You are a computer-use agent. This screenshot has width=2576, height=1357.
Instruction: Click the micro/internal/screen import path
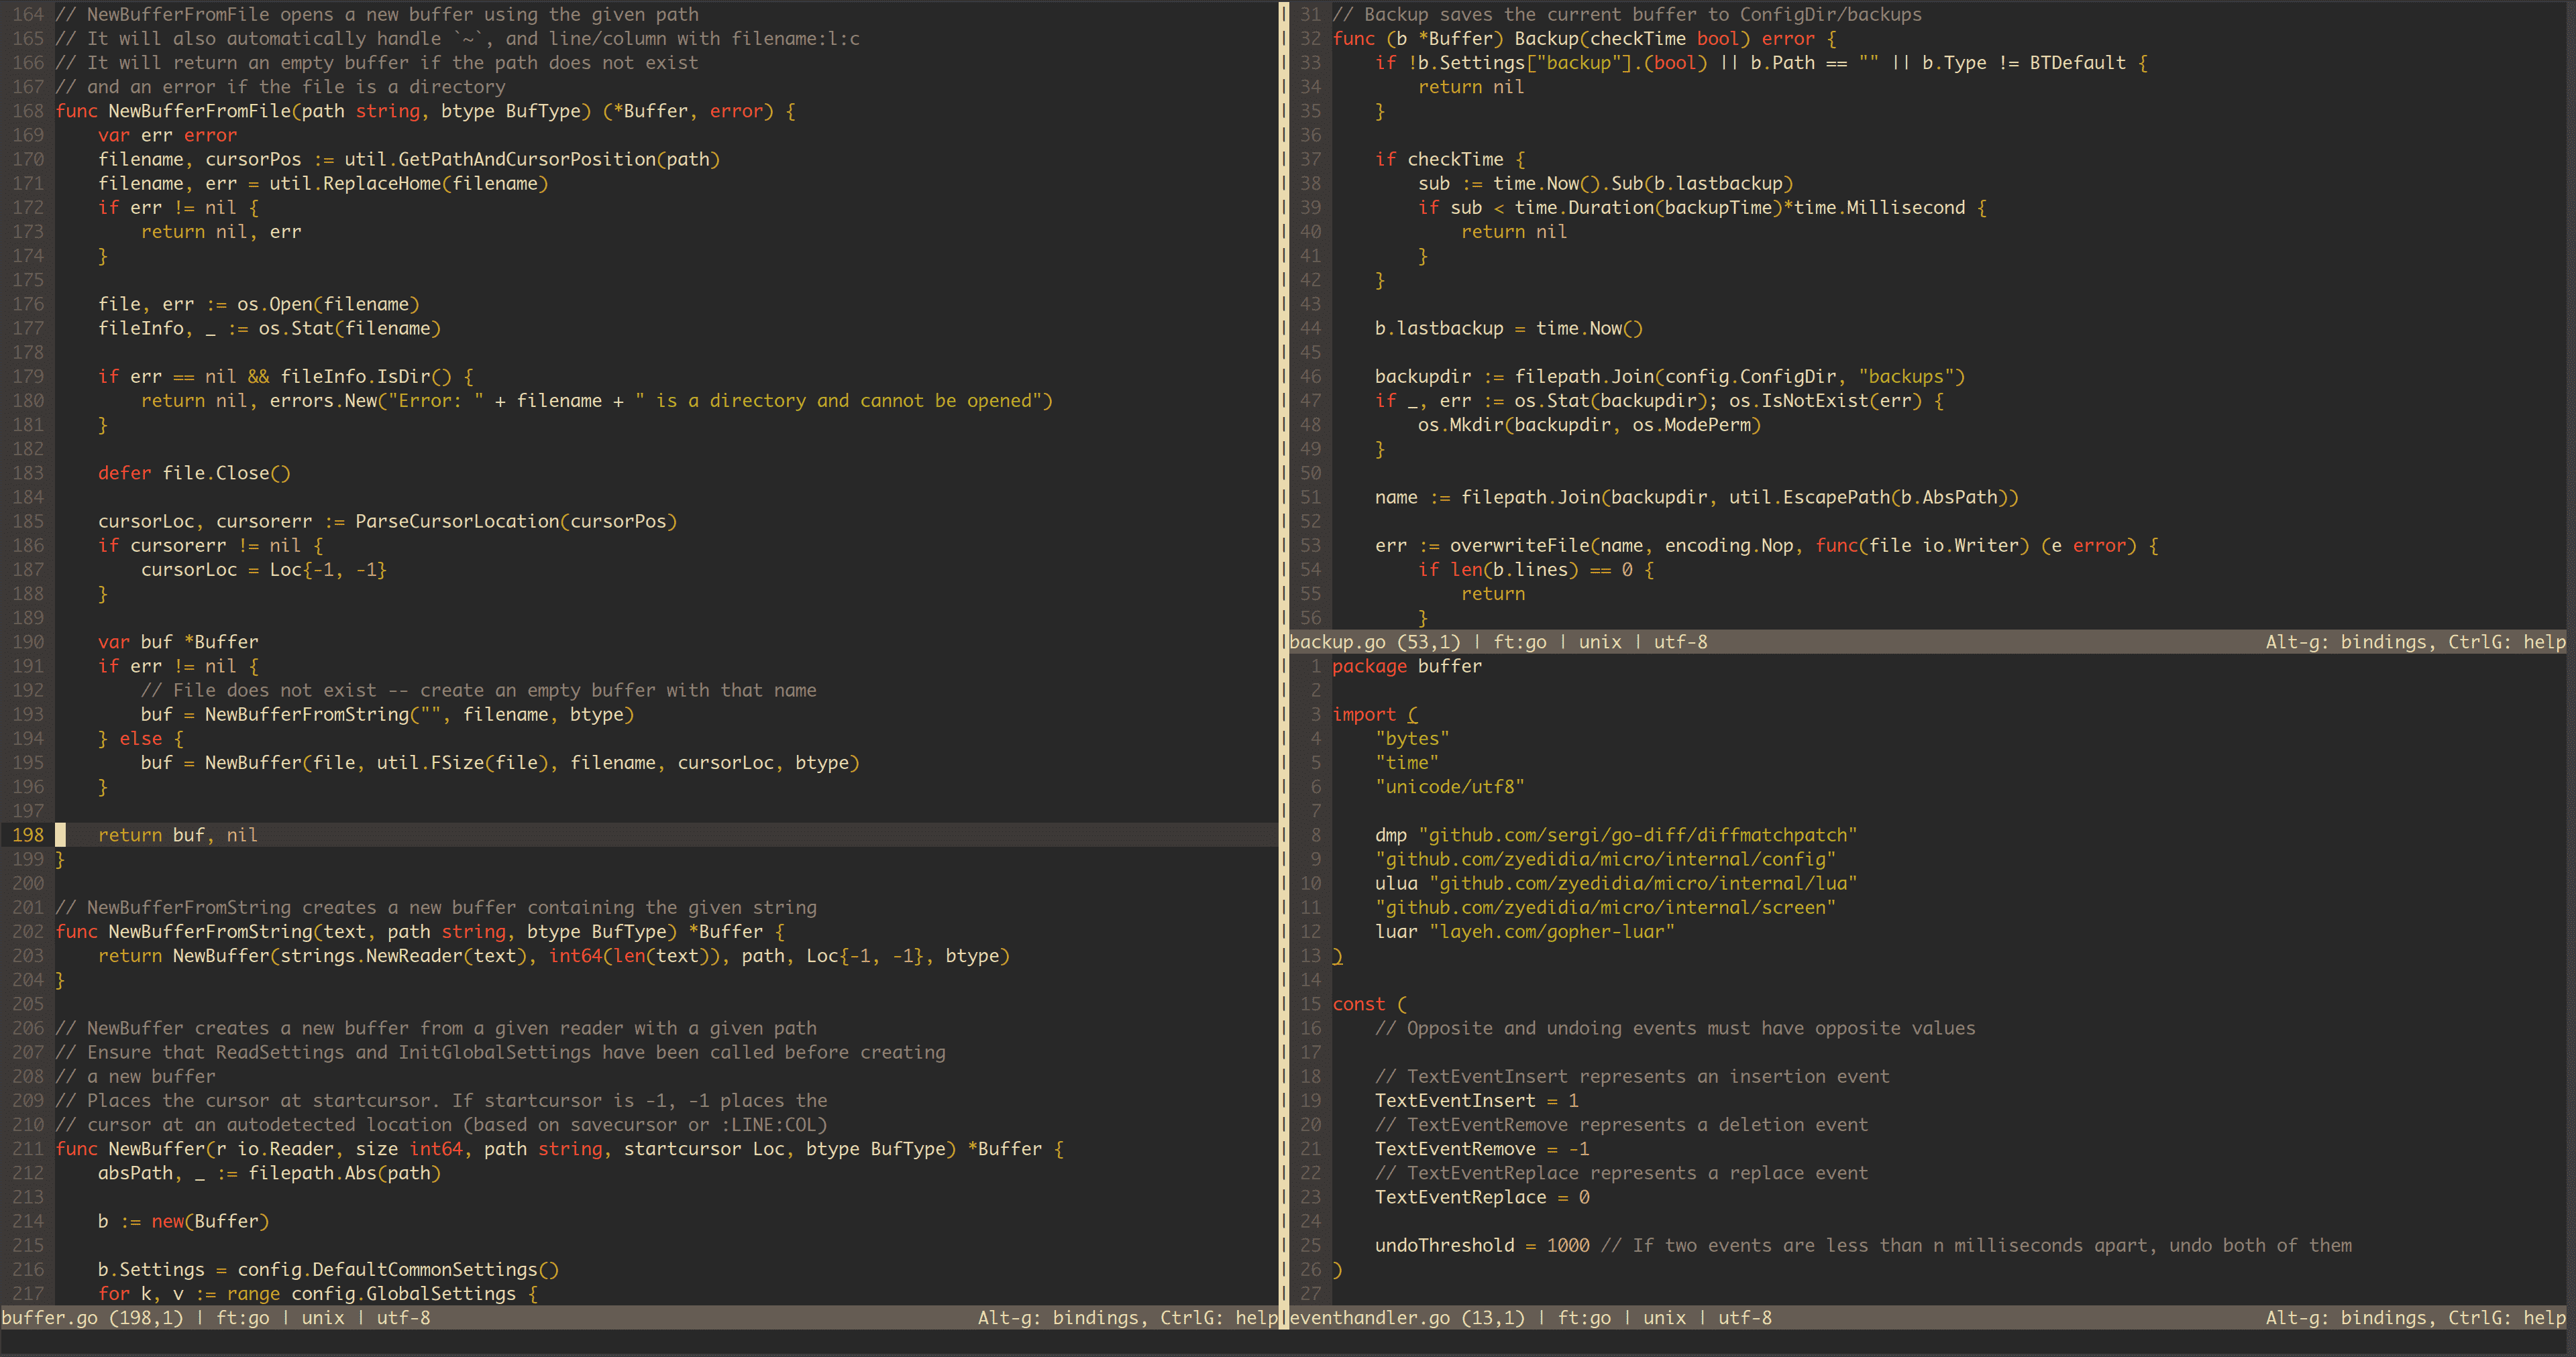[x=1606, y=908]
